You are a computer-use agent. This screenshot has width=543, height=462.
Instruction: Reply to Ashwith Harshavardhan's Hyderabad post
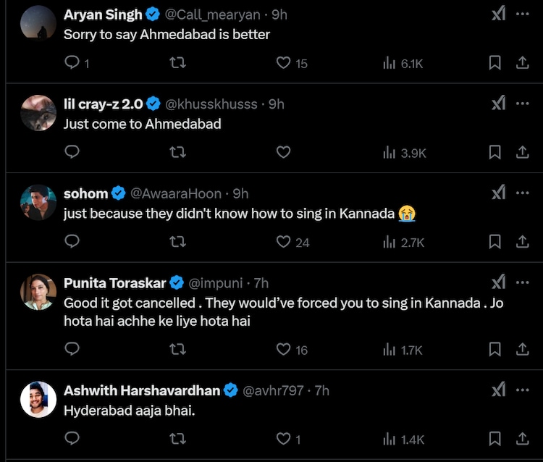pyautogui.click(x=72, y=439)
